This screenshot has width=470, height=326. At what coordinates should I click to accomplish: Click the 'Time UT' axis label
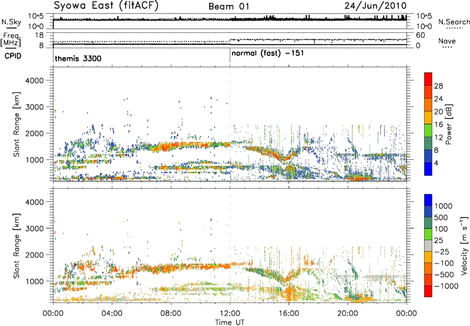pyautogui.click(x=230, y=322)
